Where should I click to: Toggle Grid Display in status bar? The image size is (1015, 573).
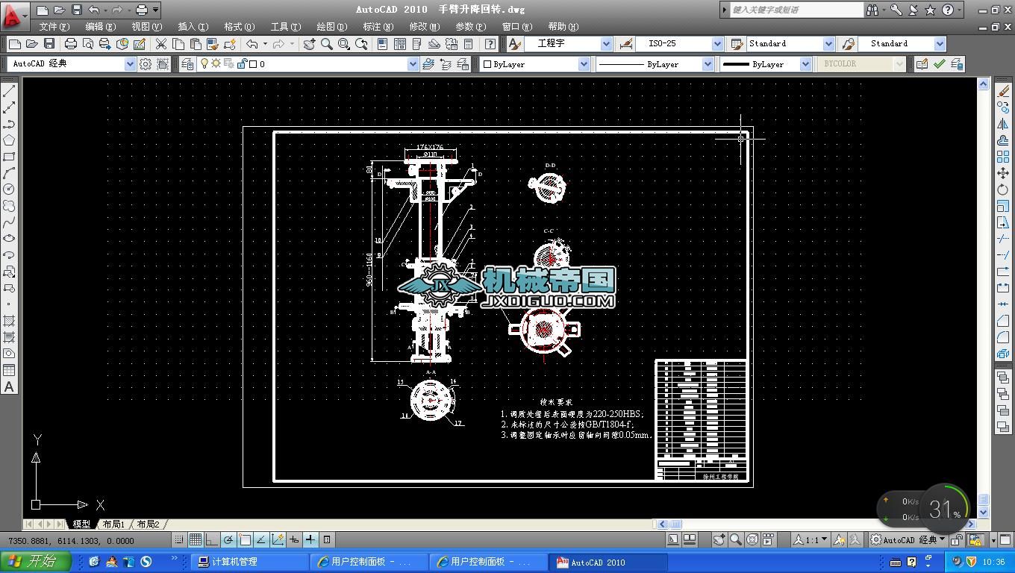point(196,540)
